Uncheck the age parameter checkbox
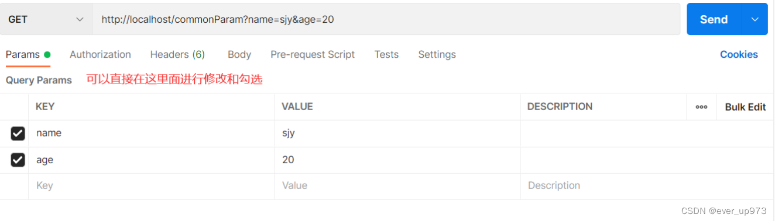This screenshot has height=221, width=775. click(x=18, y=160)
